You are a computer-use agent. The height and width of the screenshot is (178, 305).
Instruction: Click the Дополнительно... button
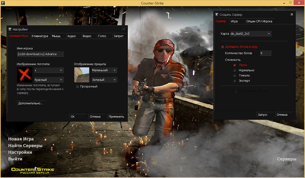pos(31,103)
